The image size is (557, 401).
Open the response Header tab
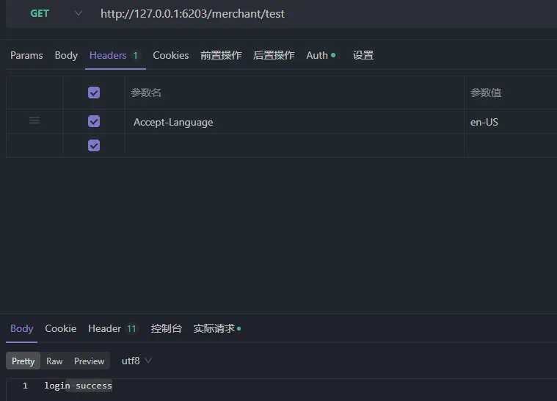click(x=112, y=328)
